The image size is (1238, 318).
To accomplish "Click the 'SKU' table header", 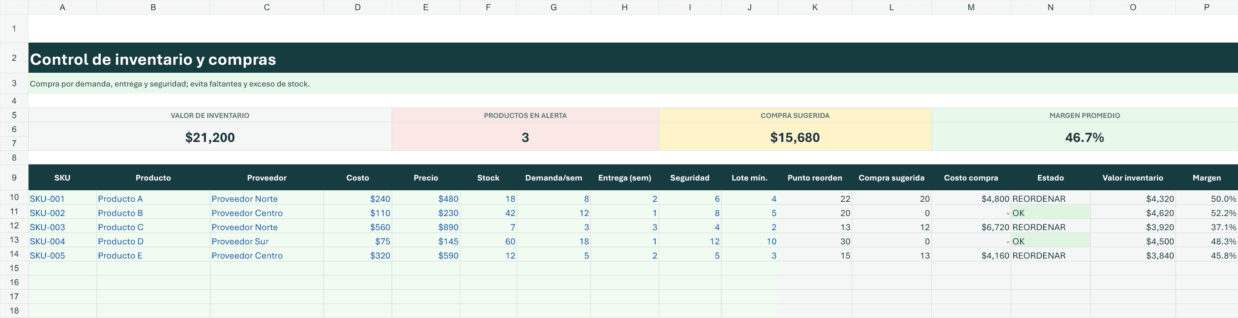I will click(63, 178).
